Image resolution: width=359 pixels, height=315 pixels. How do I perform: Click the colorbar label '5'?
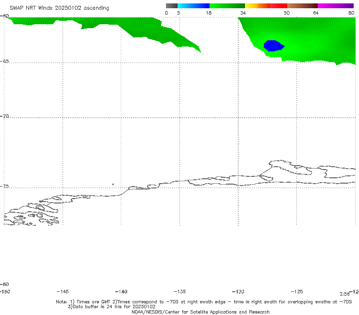[179, 13]
